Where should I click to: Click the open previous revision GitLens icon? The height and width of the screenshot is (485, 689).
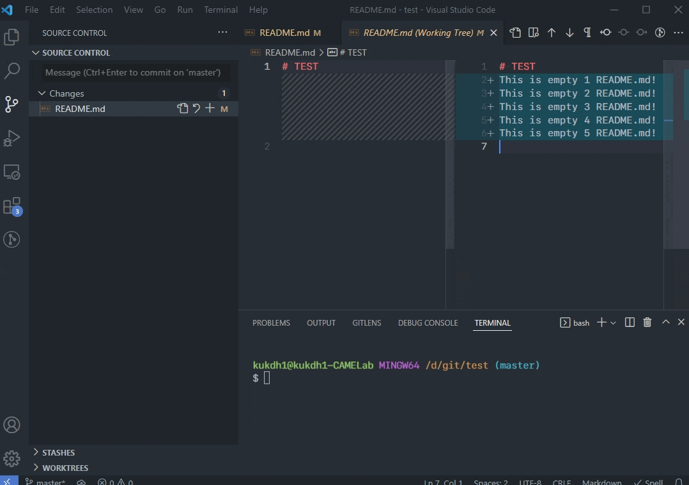click(x=605, y=33)
